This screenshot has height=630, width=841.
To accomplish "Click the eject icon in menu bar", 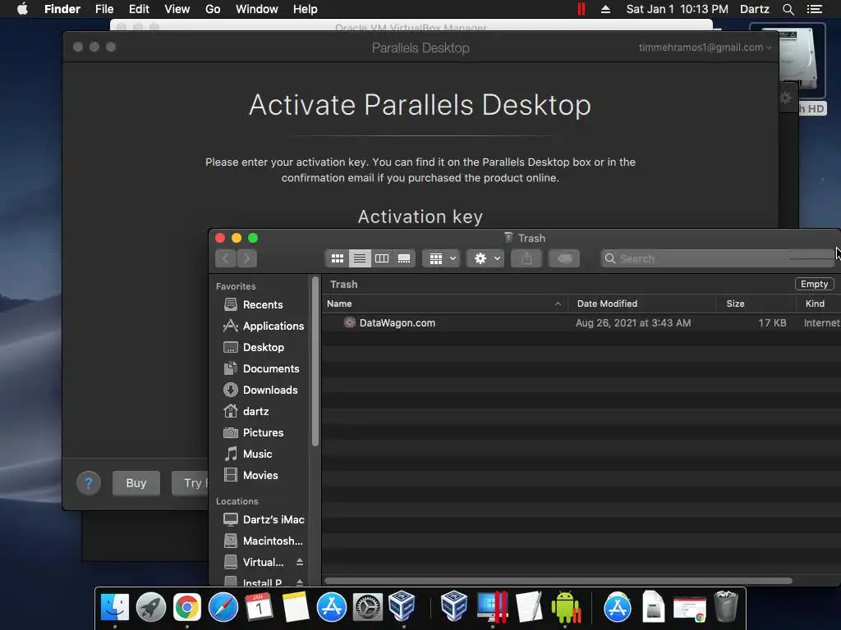I will [605, 9].
